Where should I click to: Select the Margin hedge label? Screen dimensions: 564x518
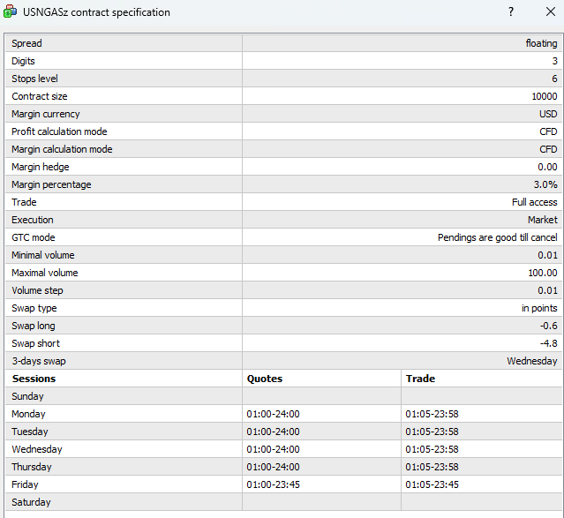[41, 167]
